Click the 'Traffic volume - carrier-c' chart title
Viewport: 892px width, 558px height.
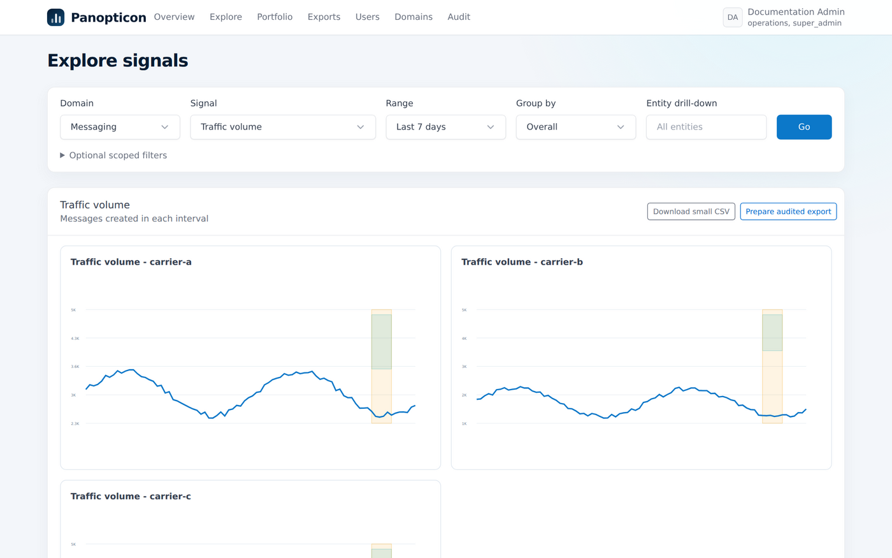click(131, 496)
